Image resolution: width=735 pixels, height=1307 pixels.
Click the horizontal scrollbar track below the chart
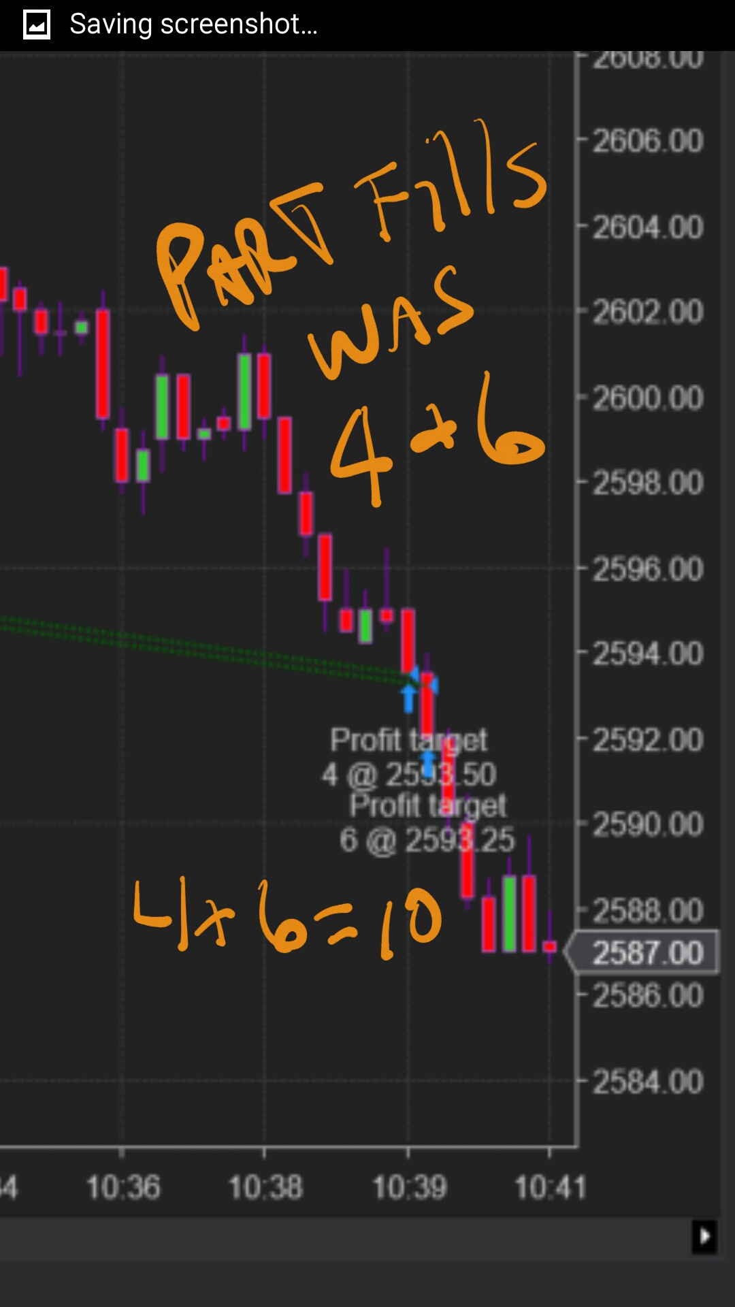click(x=346, y=1236)
